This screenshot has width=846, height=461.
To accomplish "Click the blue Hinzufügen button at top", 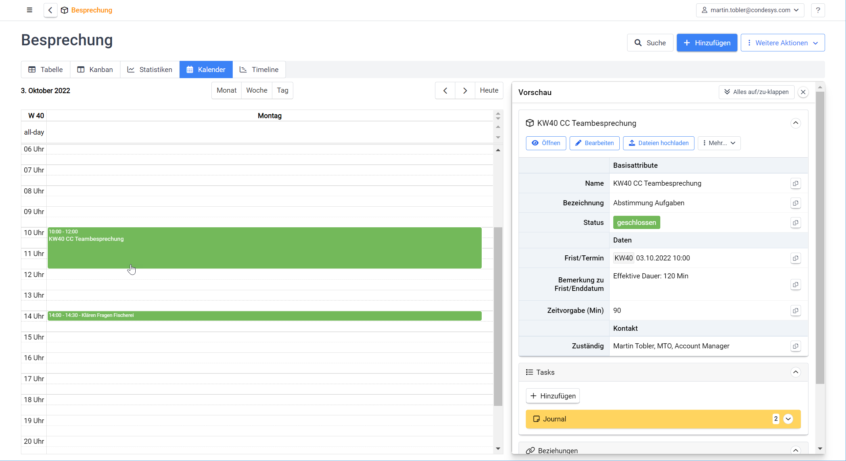I will point(707,43).
